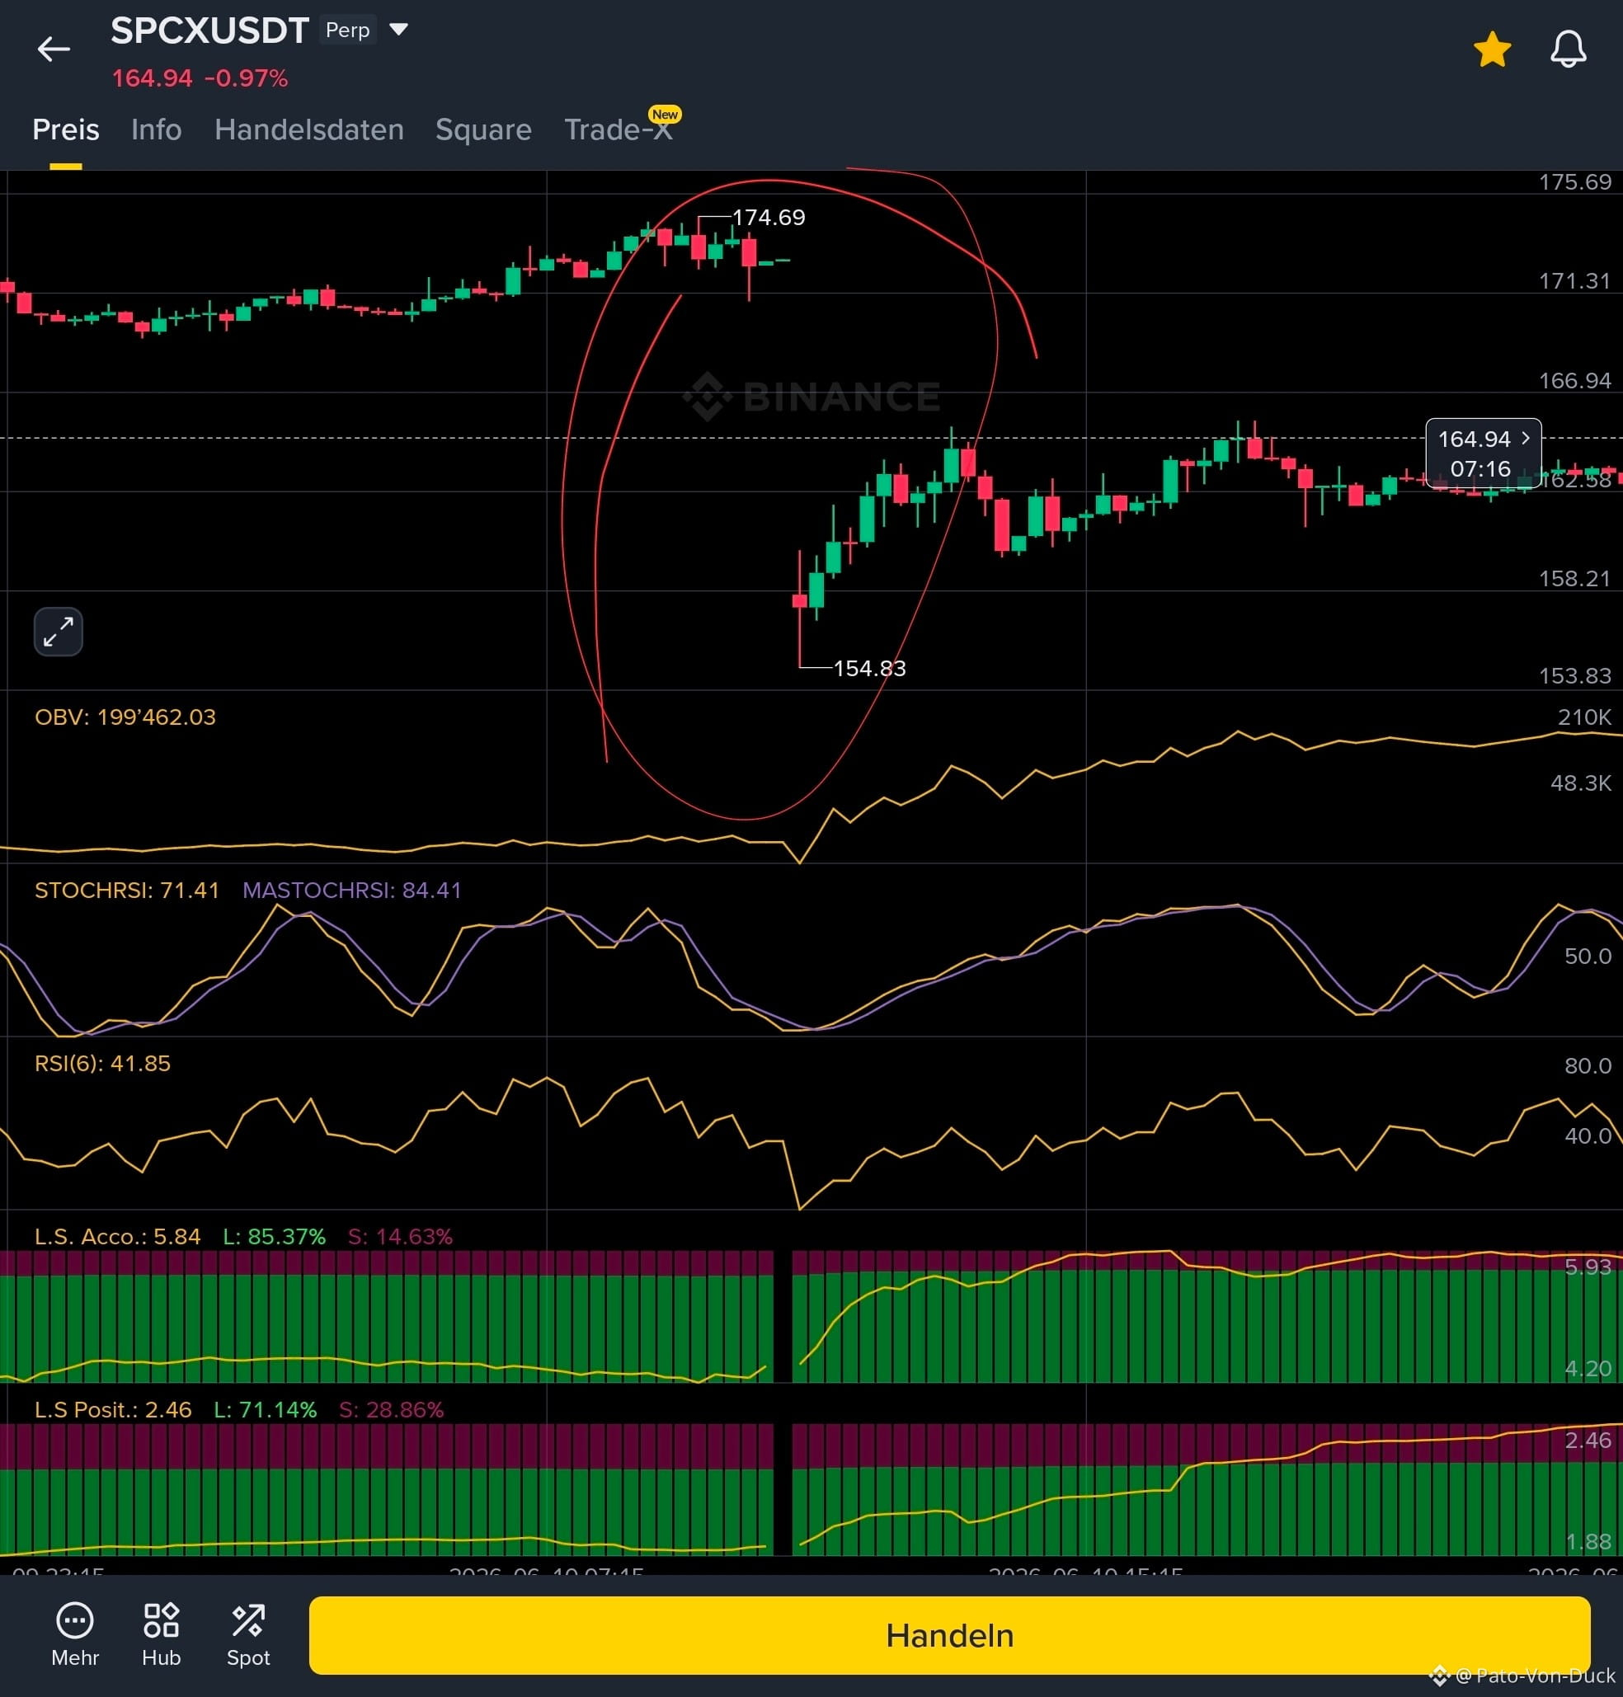Tap the 164.94 -0.97% price header
This screenshot has height=1697, width=1623.
point(200,78)
